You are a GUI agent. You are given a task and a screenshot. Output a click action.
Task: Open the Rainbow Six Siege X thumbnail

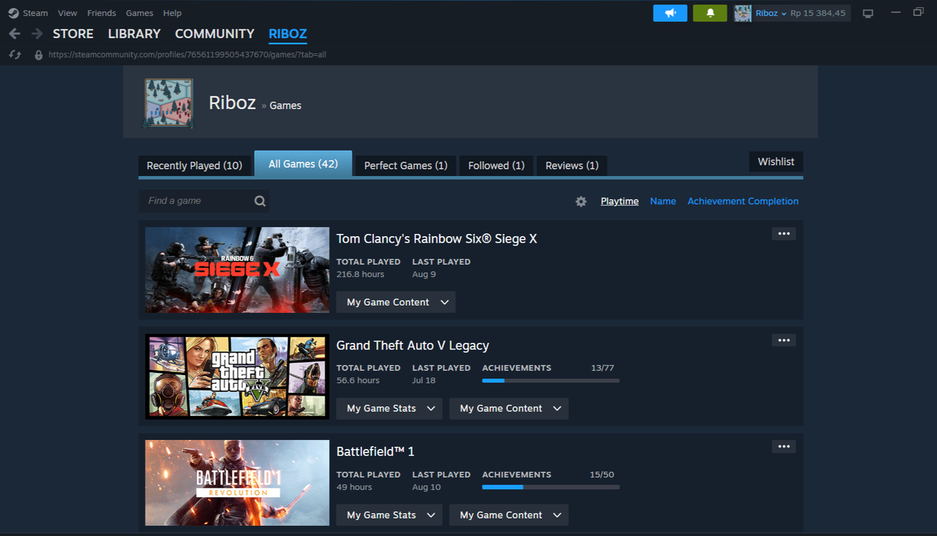(x=237, y=270)
